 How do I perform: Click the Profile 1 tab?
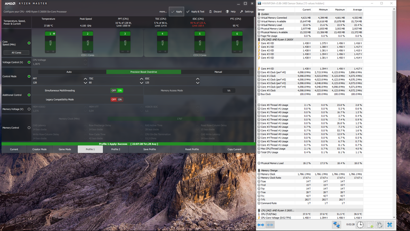pyautogui.click(x=90, y=149)
